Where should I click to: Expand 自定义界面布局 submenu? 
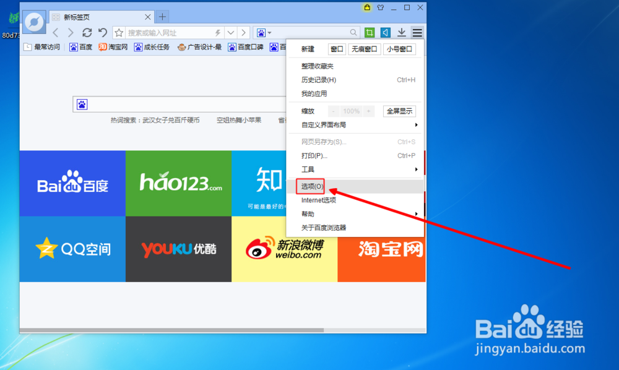pyautogui.click(x=356, y=125)
